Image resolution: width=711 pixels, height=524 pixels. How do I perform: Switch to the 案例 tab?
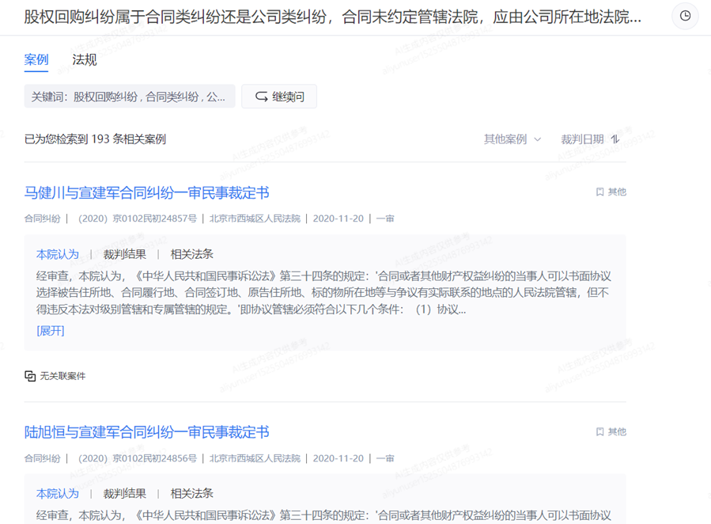pyautogui.click(x=36, y=60)
